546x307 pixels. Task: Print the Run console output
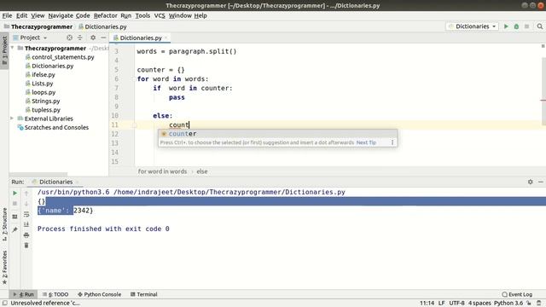(26, 235)
